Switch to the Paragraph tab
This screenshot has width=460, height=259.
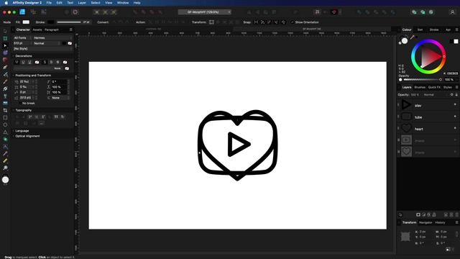(x=52, y=29)
